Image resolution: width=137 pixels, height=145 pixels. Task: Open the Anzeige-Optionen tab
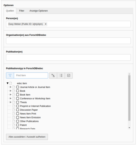point(39,11)
